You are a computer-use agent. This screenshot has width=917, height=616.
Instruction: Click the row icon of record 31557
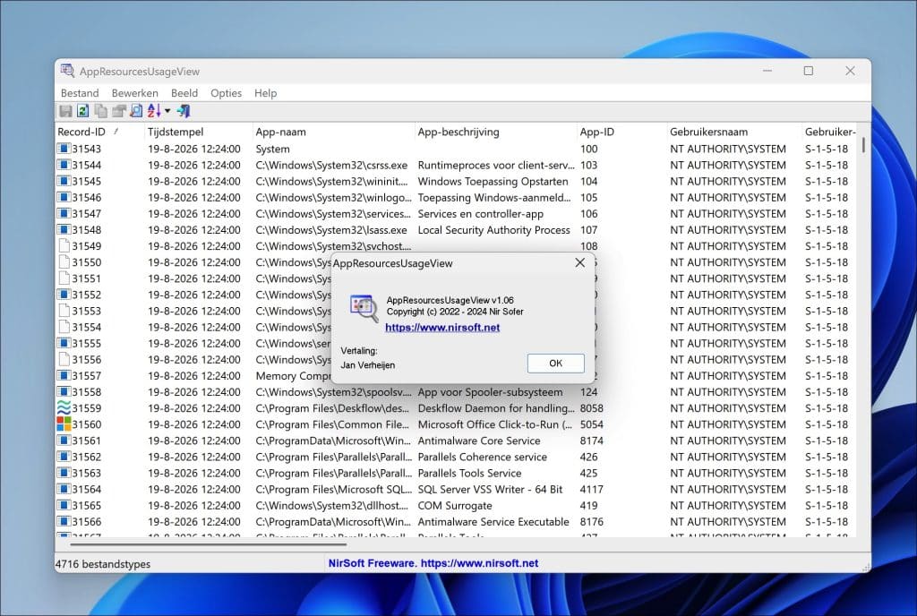tap(64, 376)
